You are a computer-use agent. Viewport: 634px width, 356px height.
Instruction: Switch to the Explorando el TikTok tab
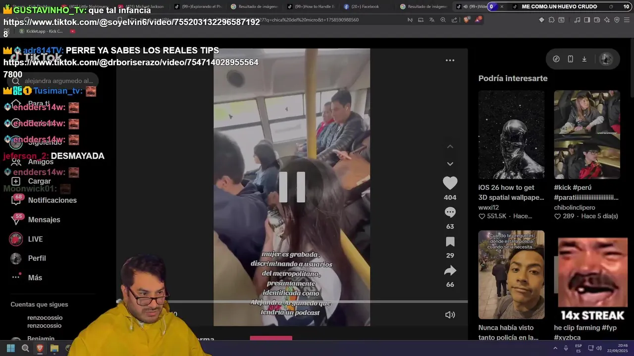[x=198, y=6]
